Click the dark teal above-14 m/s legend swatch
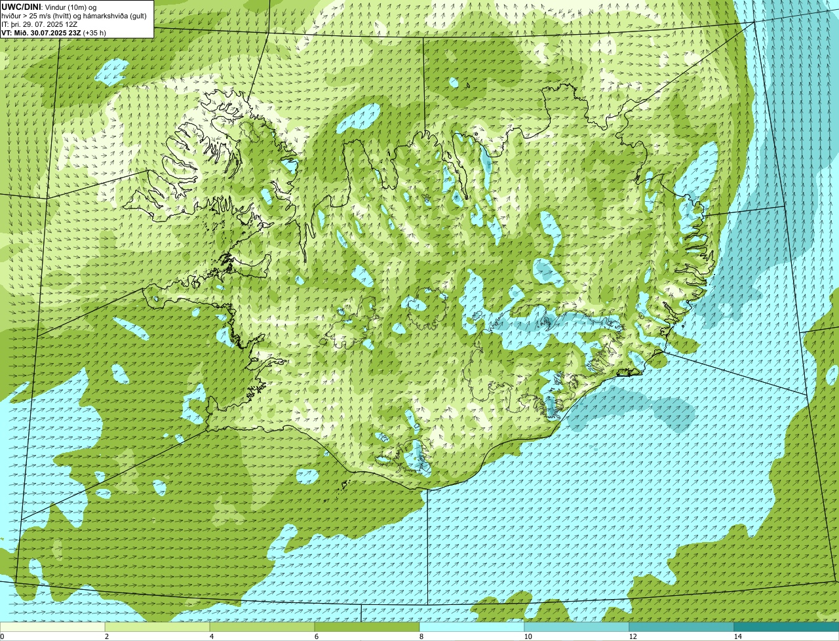The height and width of the screenshot is (641, 839). click(x=787, y=627)
